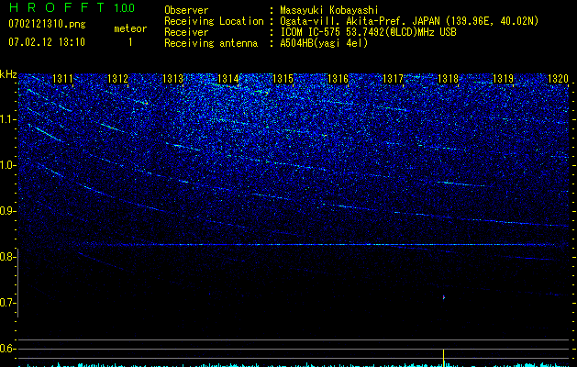
Task: Click the 1313 time axis marker
Action: click(173, 79)
